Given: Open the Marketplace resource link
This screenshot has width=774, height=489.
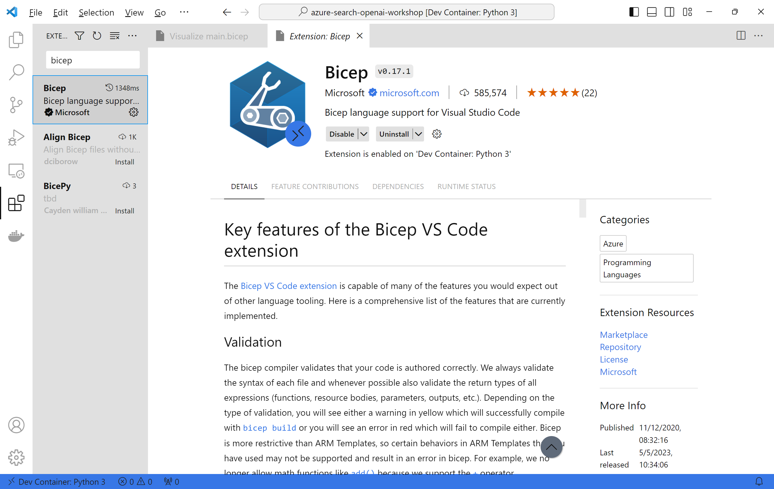Looking at the screenshot, I should 623,335.
